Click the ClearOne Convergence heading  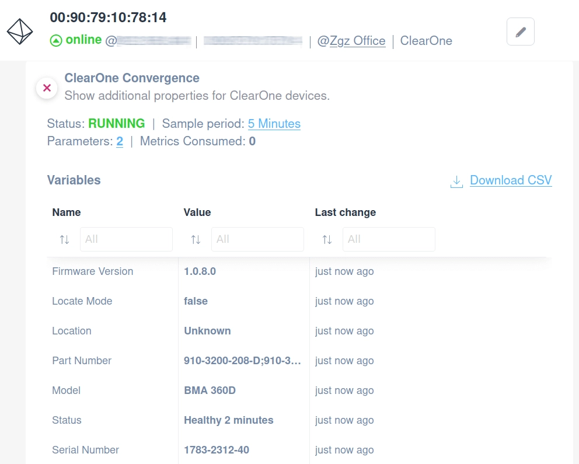point(132,78)
